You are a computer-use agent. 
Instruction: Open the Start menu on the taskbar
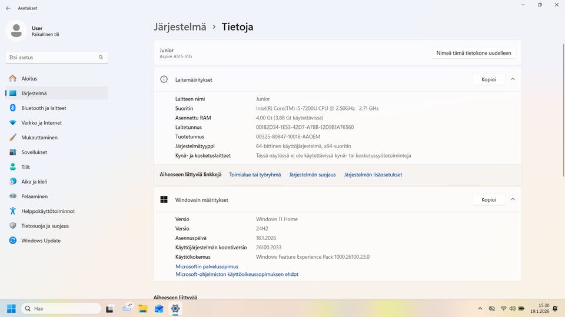point(12,309)
